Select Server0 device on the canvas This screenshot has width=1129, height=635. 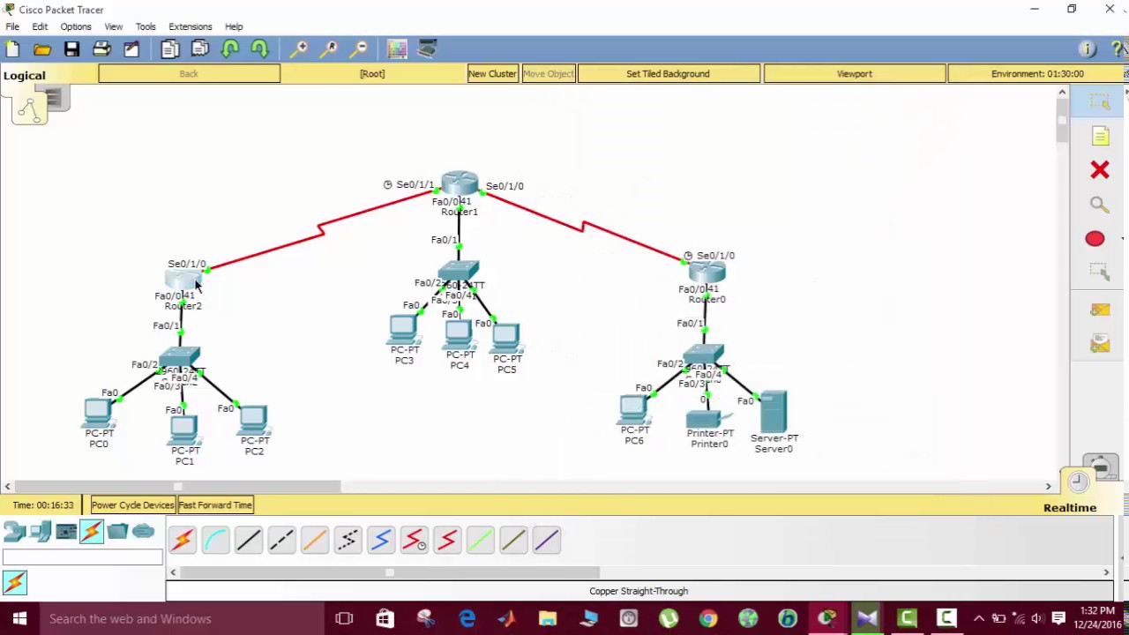[774, 413]
